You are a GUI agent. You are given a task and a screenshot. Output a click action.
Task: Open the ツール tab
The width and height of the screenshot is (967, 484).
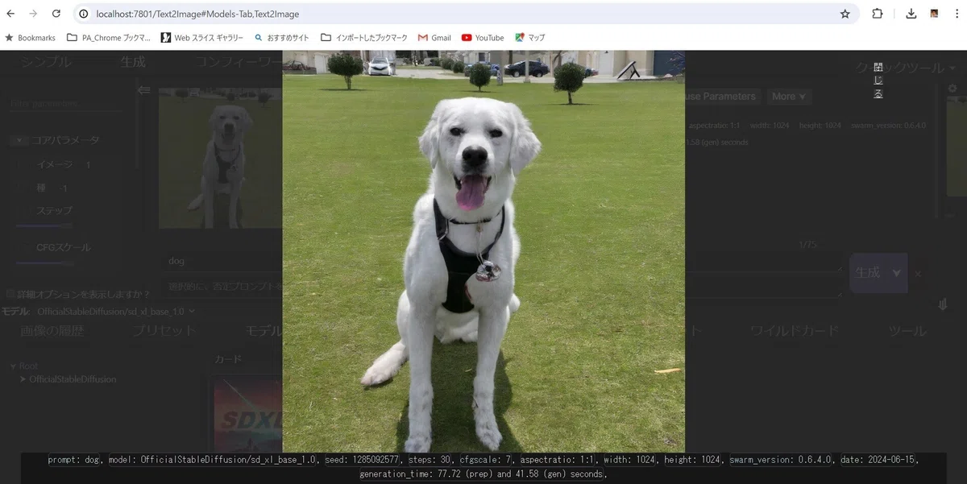[x=907, y=330]
